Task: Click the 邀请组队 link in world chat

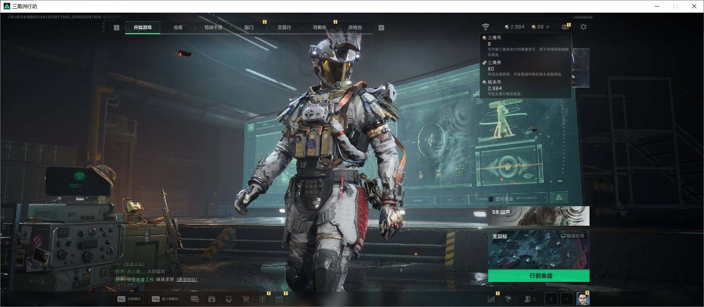Action: pos(187,280)
